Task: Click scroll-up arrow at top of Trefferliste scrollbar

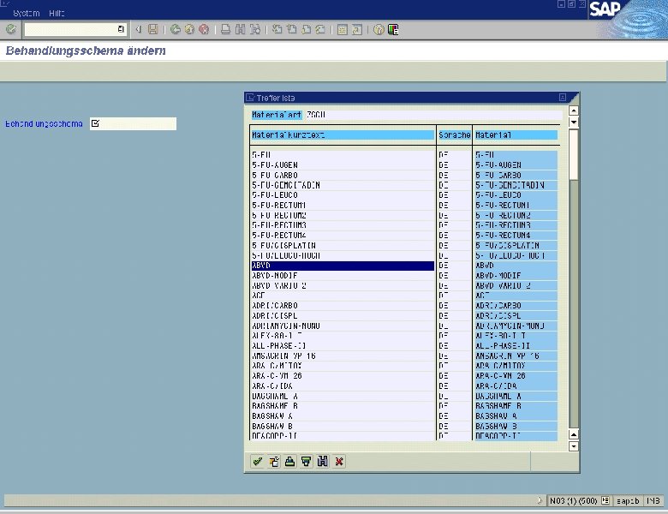Action: coord(574,111)
